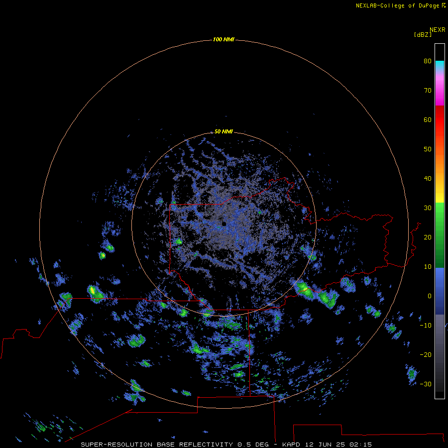Click the 60 value on the dBZ scale

428,120
